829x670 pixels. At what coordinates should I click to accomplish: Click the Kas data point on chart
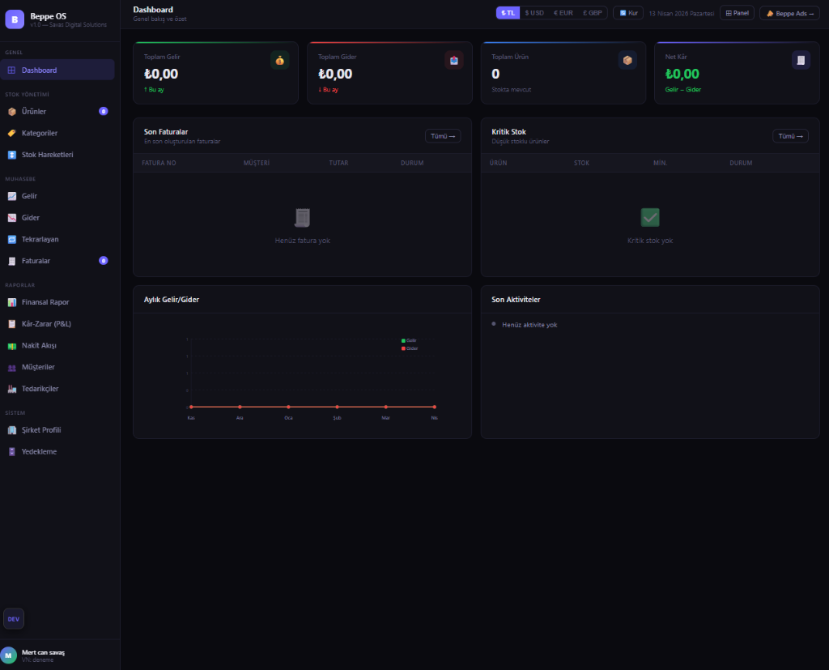(191, 407)
